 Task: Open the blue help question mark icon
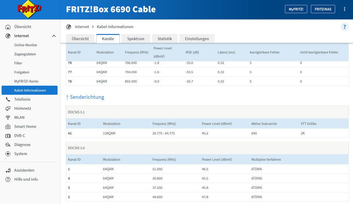pyautogui.click(x=344, y=27)
